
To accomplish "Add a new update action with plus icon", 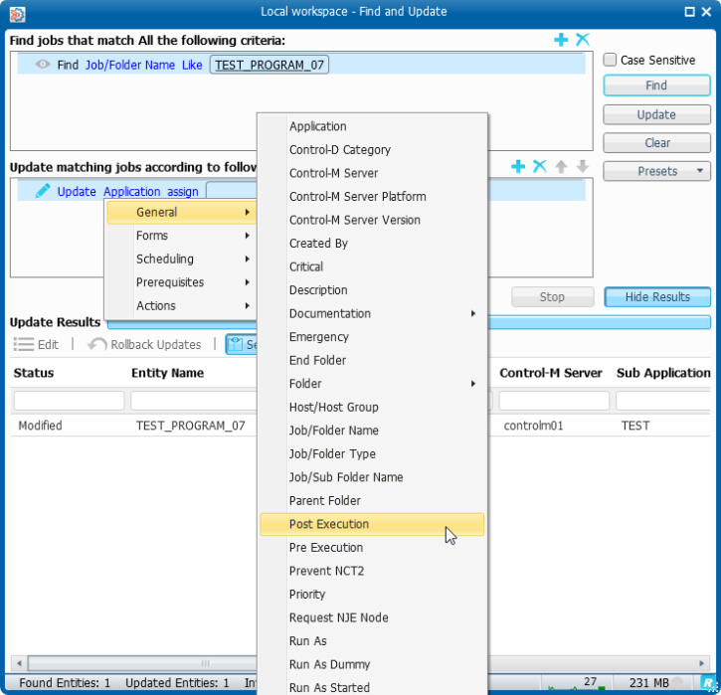I will (518, 167).
